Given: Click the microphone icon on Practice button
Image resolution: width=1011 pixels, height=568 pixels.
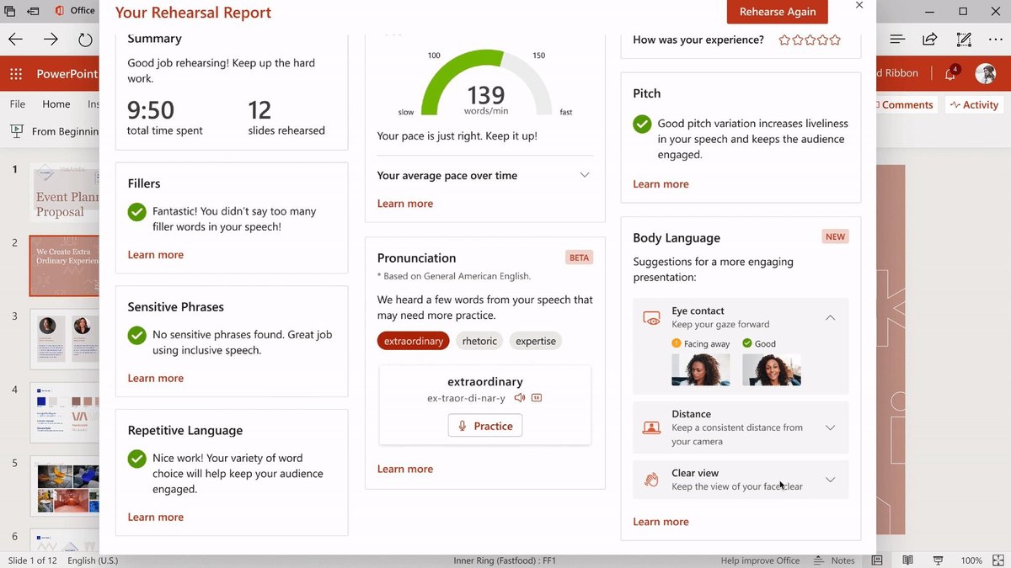Looking at the screenshot, I should point(462,426).
